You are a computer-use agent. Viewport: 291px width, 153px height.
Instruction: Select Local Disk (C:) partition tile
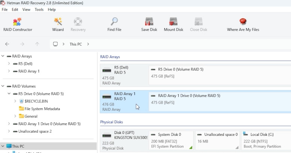(x=266, y=140)
